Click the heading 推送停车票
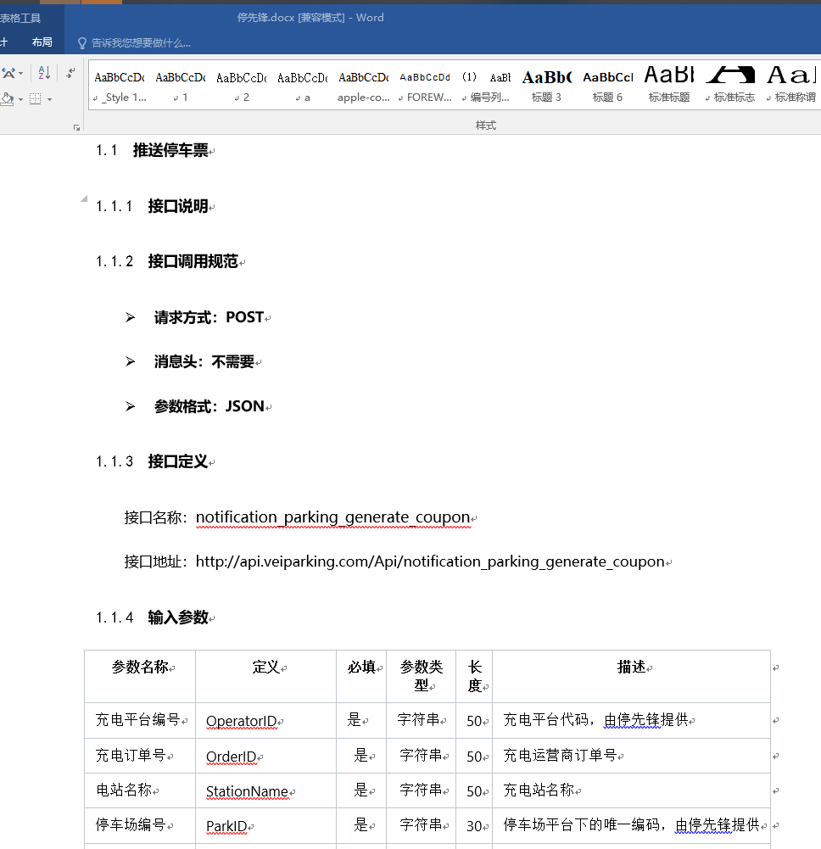The height and width of the screenshot is (849, 821). click(x=170, y=150)
